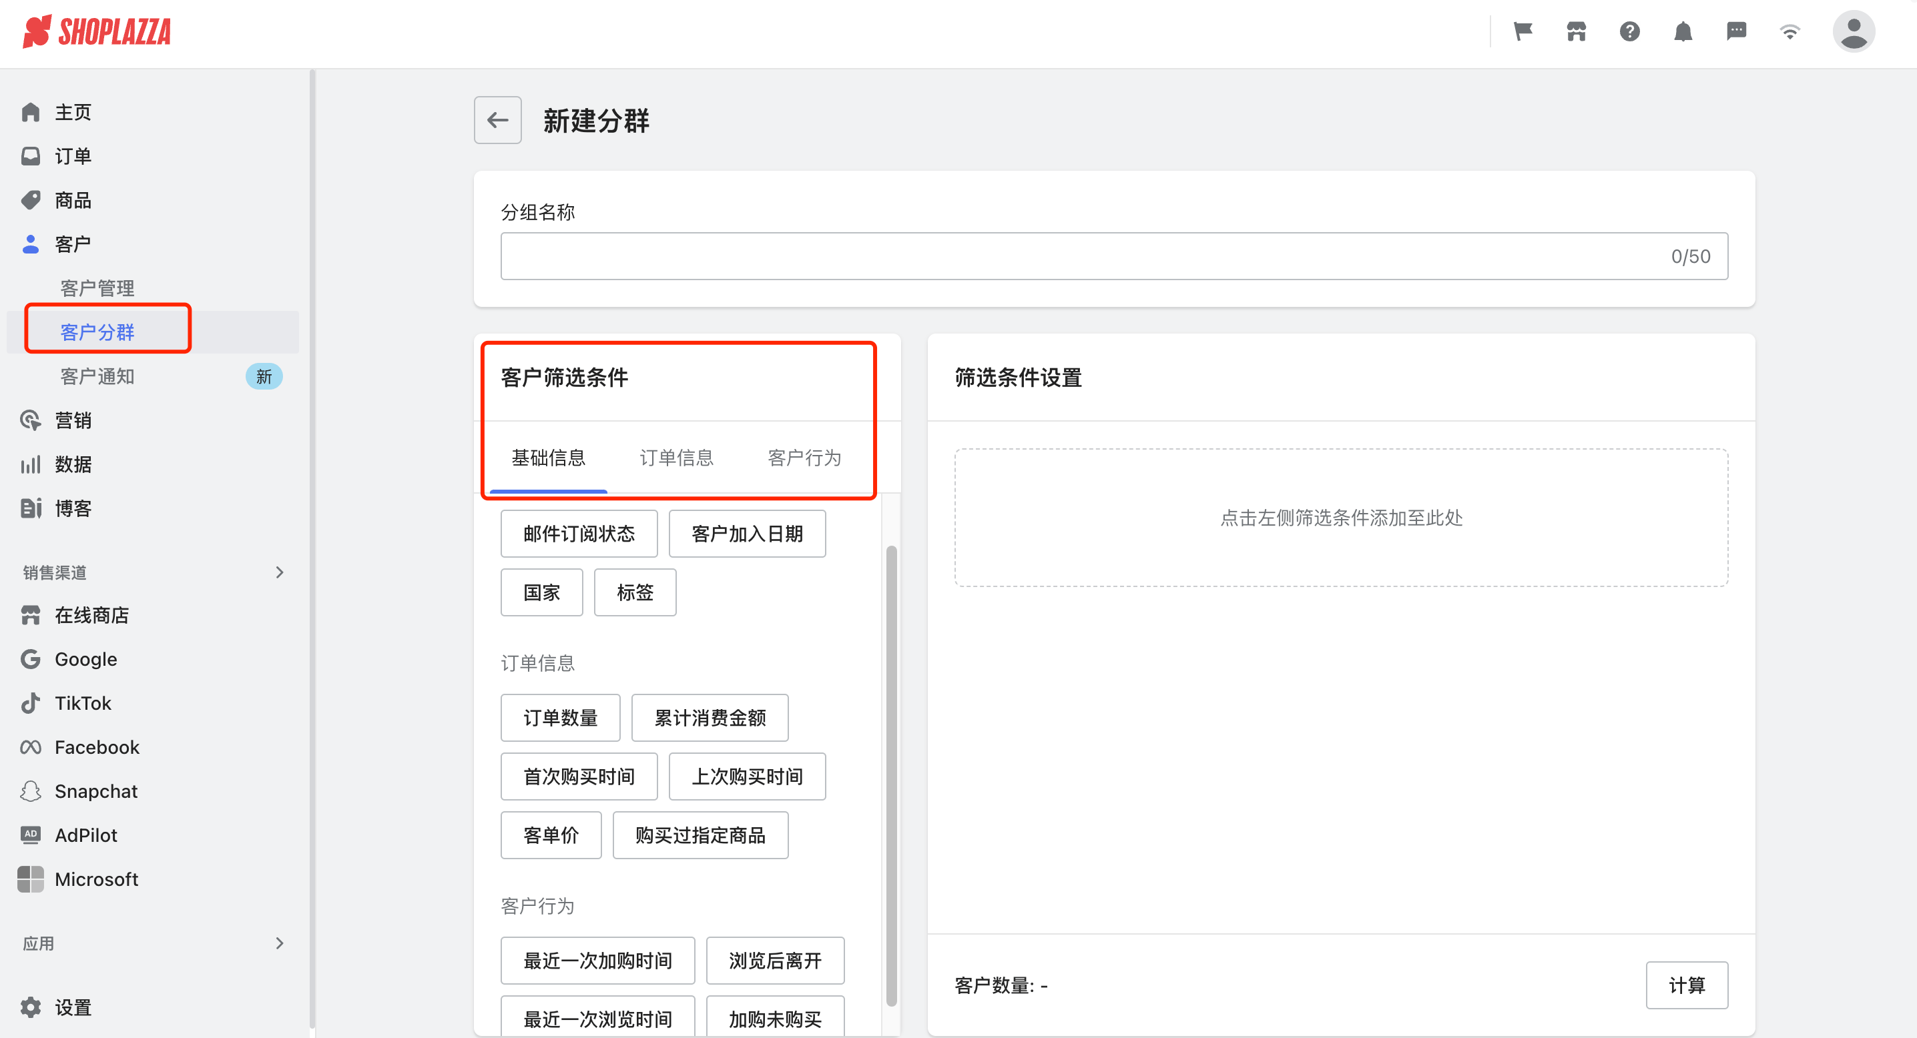Expand the 应用 section chevron
This screenshot has width=1917, height=1038.
click(279, 943)
